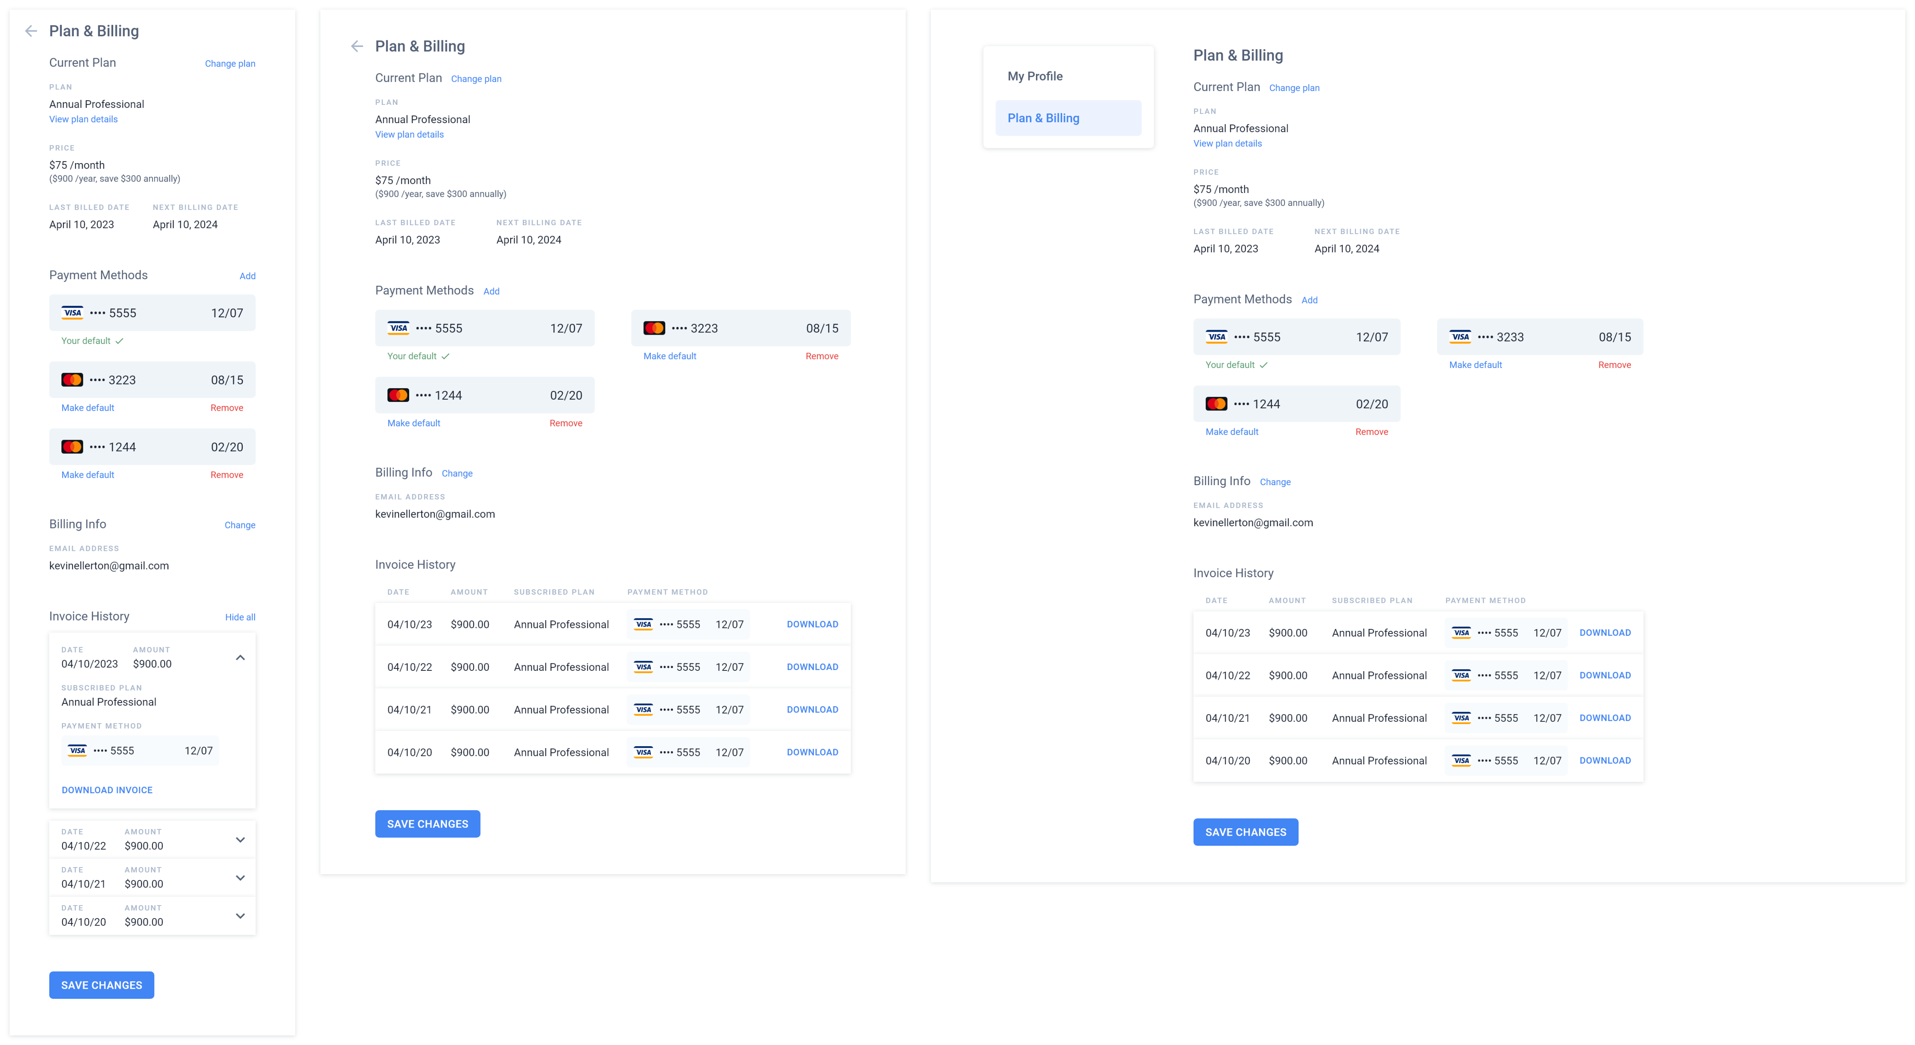Click Make default under desktop card 1244
Screen dimensions: 1915x1045
point(1231,432)
